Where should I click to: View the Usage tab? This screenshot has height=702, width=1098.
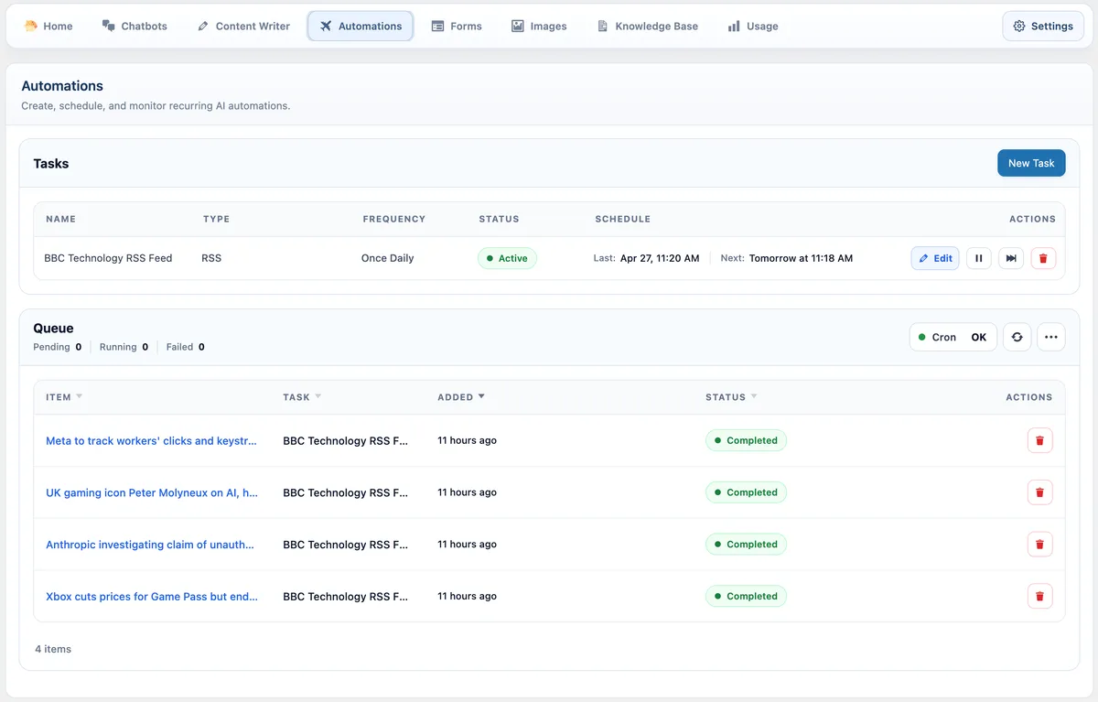pyautogui.click(x=753, y=27)
